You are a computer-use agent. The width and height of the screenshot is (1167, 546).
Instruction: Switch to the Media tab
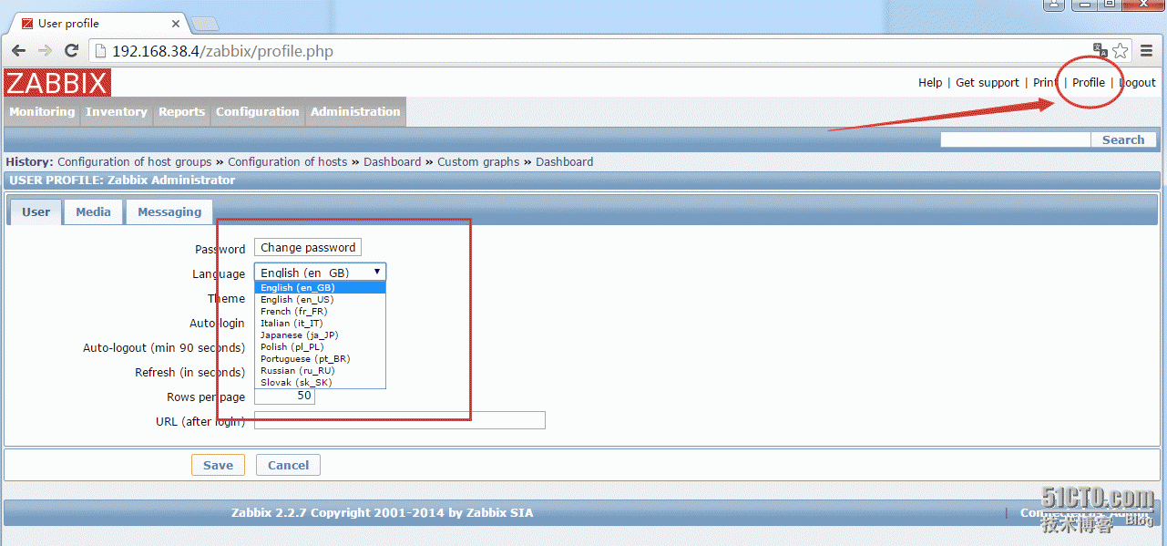(93, 211)
